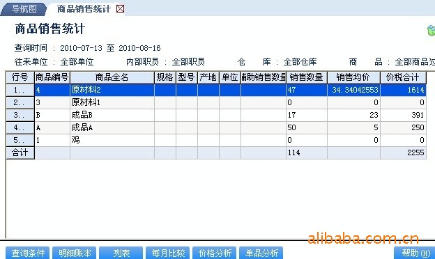This screenshot has width=435, height=259.
Task: Click the 产地 column header
Action: point(208,77)
